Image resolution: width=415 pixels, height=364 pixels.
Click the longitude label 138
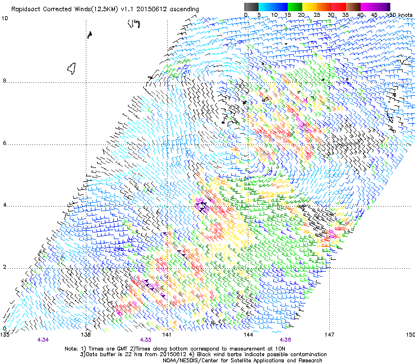pos(86,335)
